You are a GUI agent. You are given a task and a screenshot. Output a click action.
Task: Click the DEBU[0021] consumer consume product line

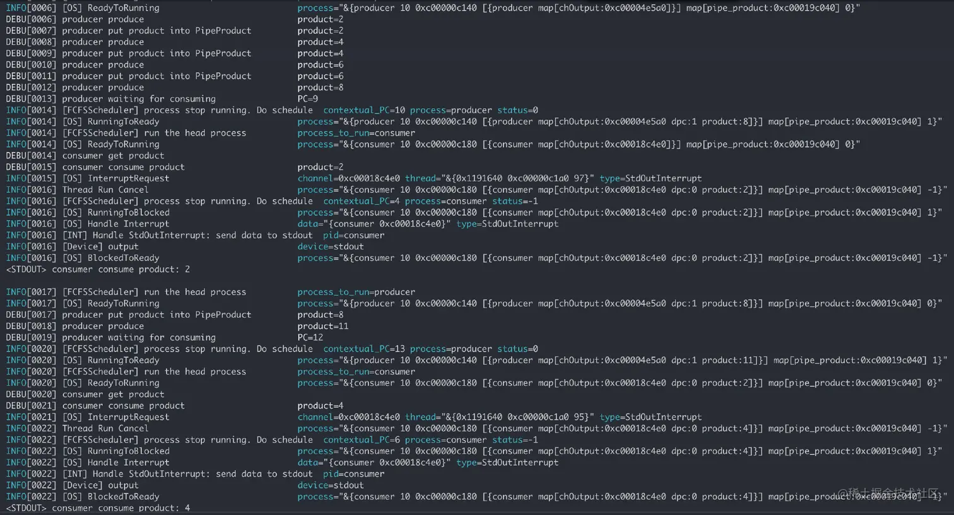[x=175, y=405]
